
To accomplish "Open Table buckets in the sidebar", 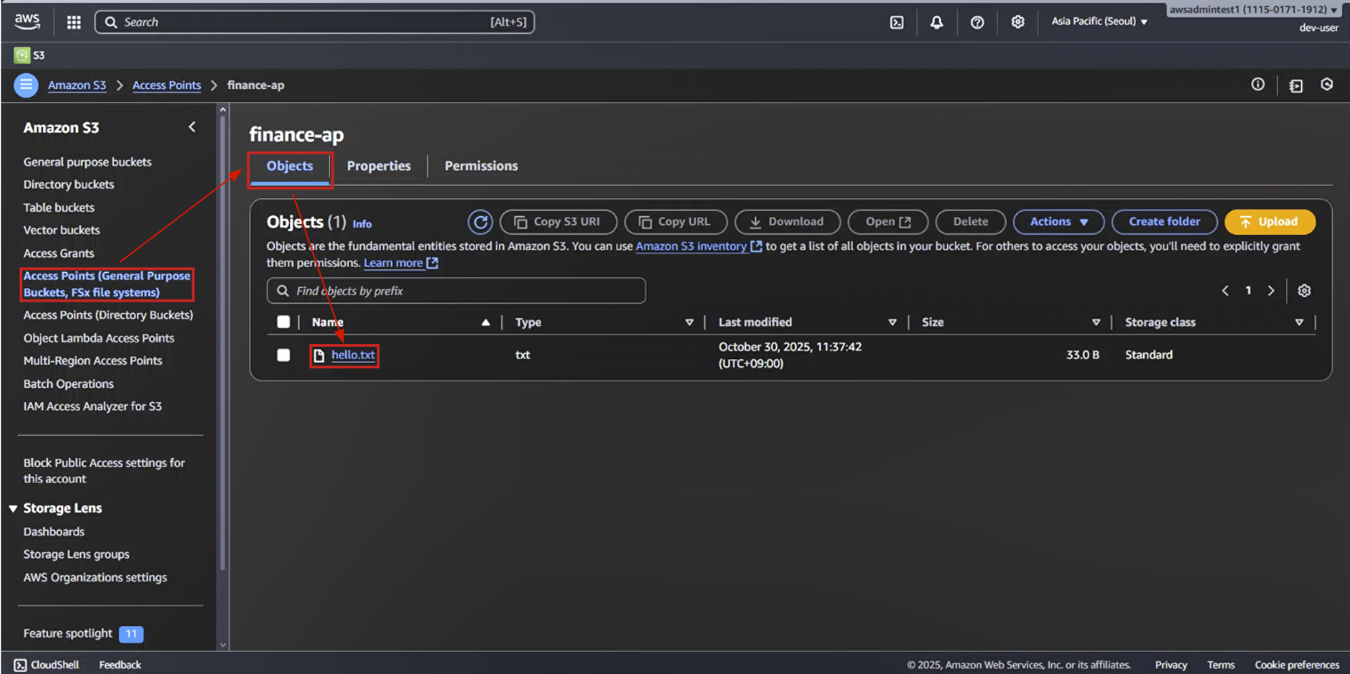I will coord(59,207).
